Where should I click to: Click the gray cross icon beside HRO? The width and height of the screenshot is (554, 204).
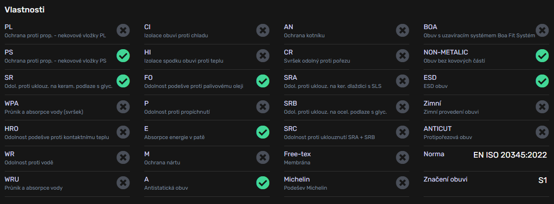tap(123, 132)
